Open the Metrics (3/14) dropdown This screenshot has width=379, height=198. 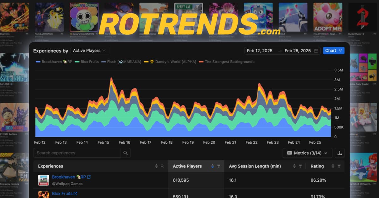(307, 153)
